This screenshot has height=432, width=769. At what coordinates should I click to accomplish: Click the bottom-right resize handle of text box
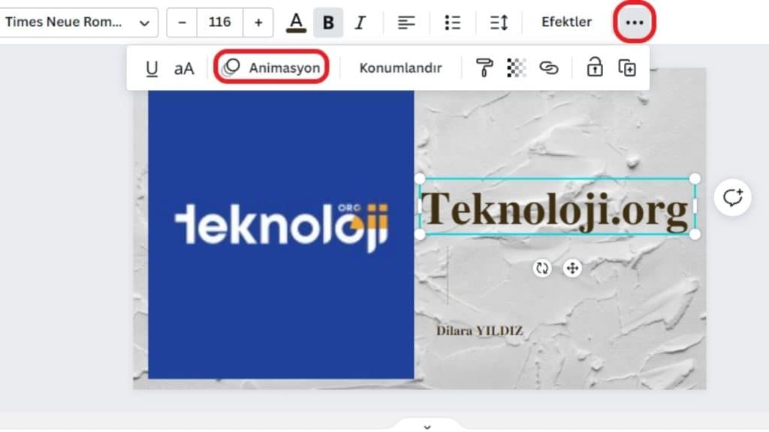[695, 235]
